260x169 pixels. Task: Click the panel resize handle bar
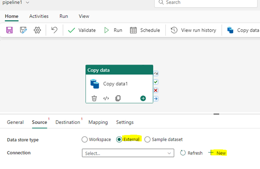pyautogui.click(x=216, y=114)
